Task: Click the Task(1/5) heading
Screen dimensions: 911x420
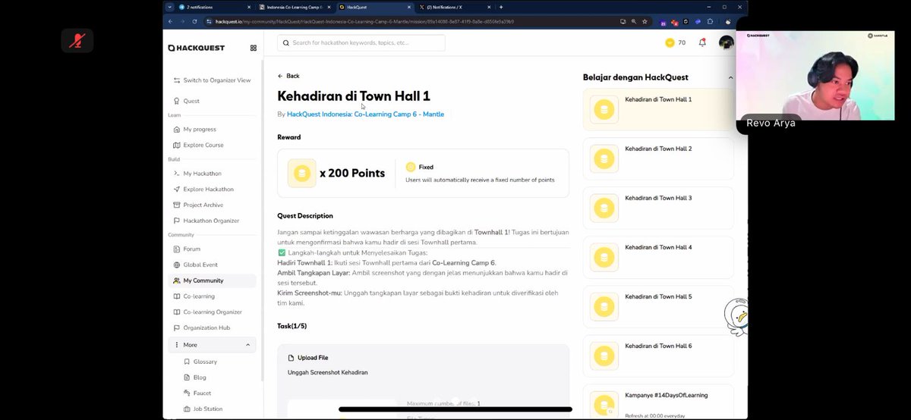Action: tap(292, 326)
